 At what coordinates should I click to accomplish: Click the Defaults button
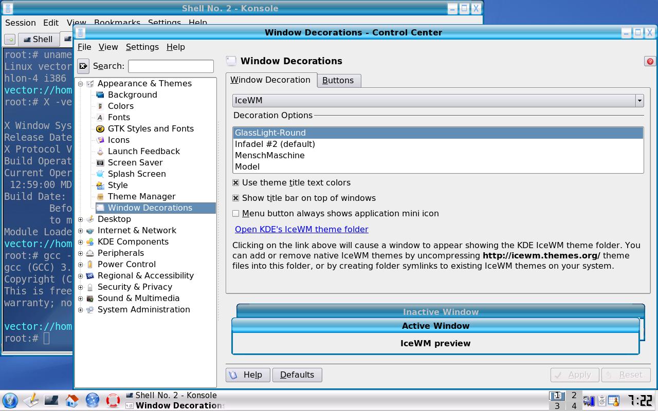click(297, 375)
